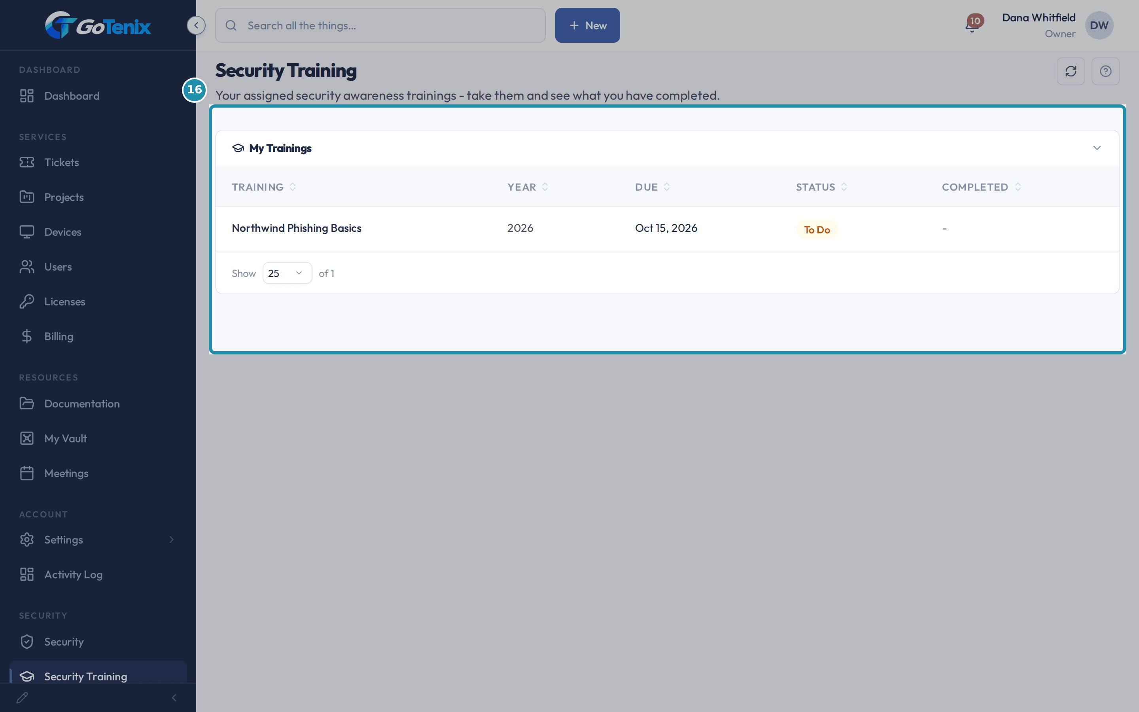Screen dimensions: 1139x712
Task: Open the Northwind Phishing Basics training
Action: tap(297, 228)
